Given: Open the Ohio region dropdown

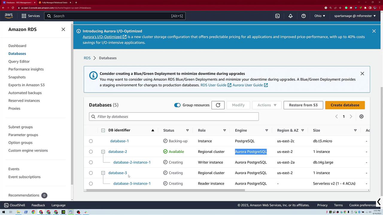Looking at the screenshot, I should point(320,16).
